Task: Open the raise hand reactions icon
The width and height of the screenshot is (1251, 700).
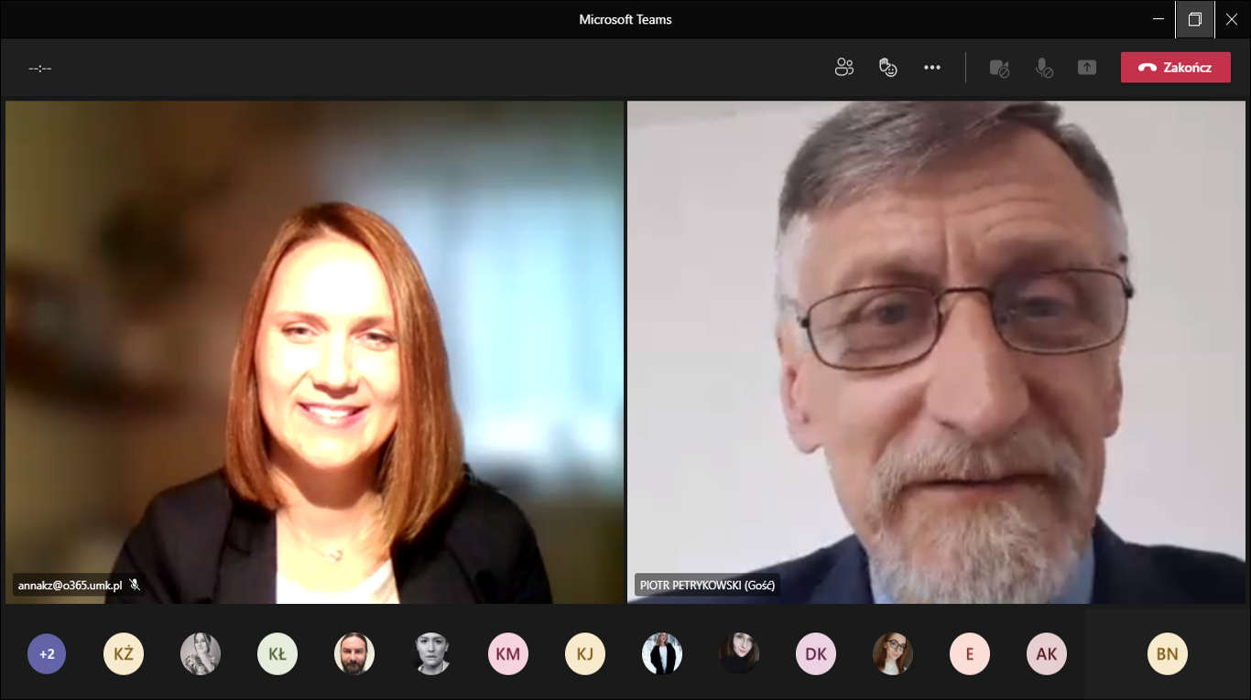Action: click(x=887, y=67)
